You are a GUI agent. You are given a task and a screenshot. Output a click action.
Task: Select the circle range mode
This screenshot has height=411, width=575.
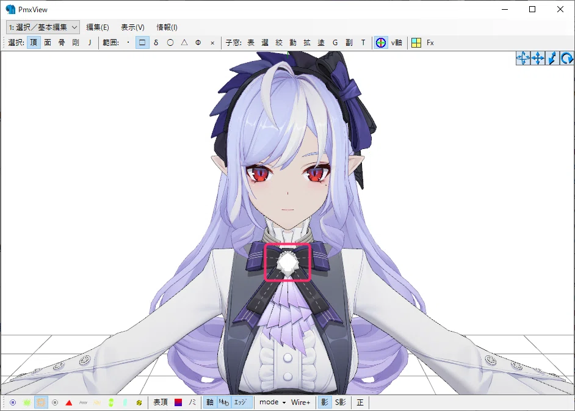point(170,43)
